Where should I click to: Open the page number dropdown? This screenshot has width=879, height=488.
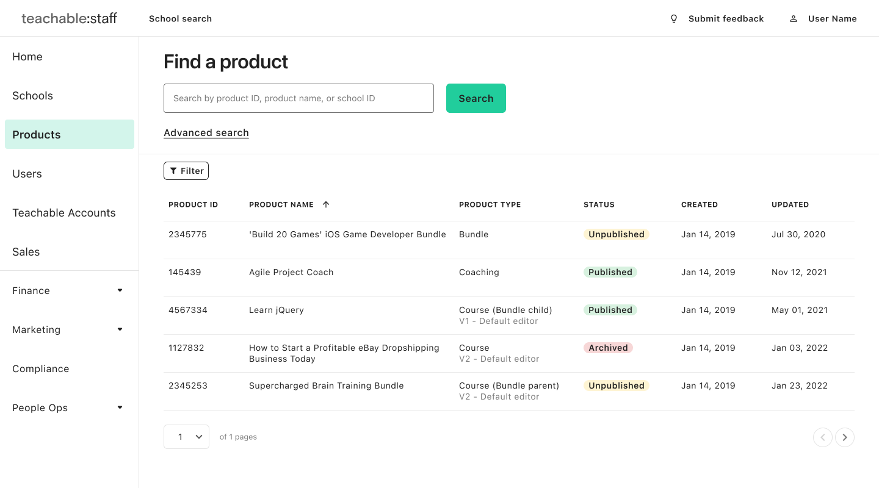(x=186, y=437)
